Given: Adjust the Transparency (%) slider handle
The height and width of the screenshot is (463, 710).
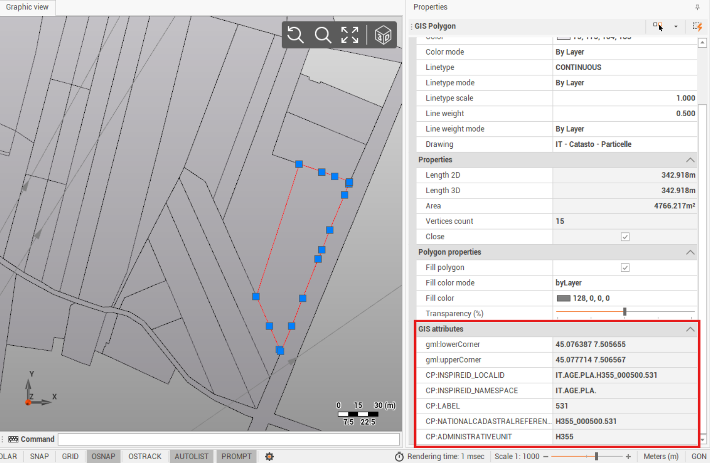Looking at the screenshot, I should click(x=625, y=311).
